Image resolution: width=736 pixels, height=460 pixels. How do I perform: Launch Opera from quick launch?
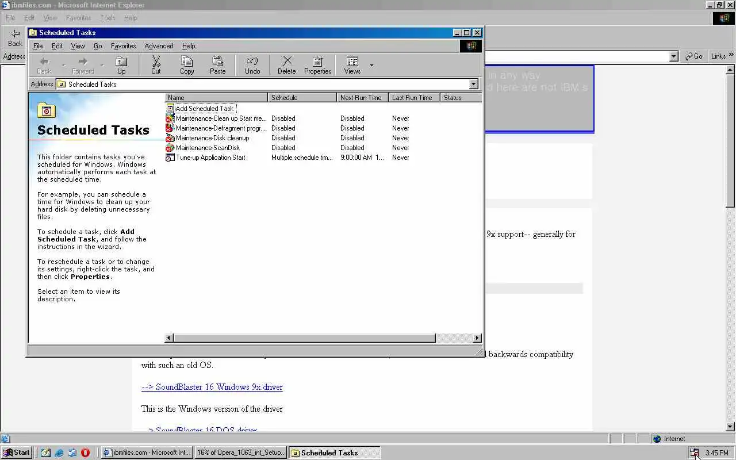point(86,453)
